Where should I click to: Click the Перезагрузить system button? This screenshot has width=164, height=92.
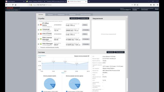point(120,52)
